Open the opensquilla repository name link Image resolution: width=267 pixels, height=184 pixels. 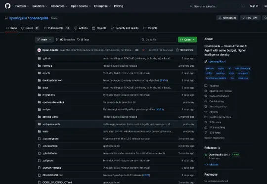[39, 18]
